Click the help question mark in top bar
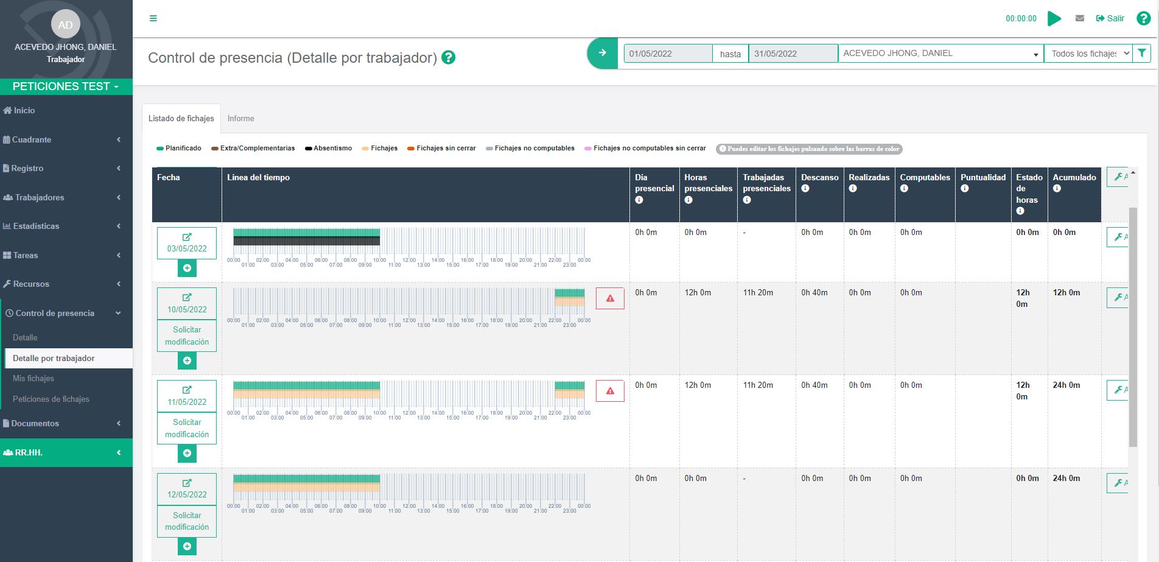 pyautogui.click(x=1143, y=18)
